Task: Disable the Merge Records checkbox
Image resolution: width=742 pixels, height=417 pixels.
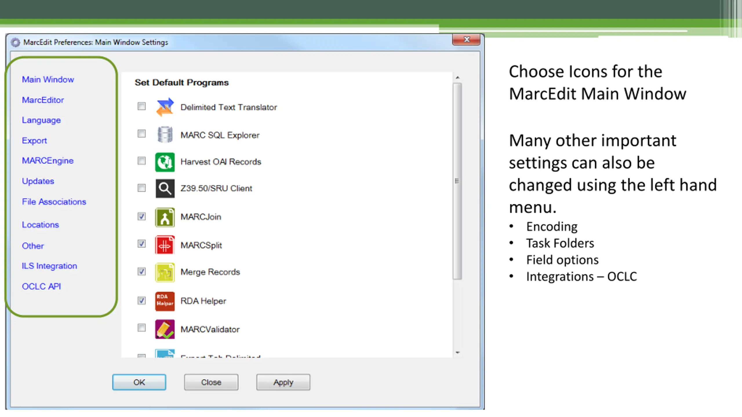Action: click(x=141, y=271)
